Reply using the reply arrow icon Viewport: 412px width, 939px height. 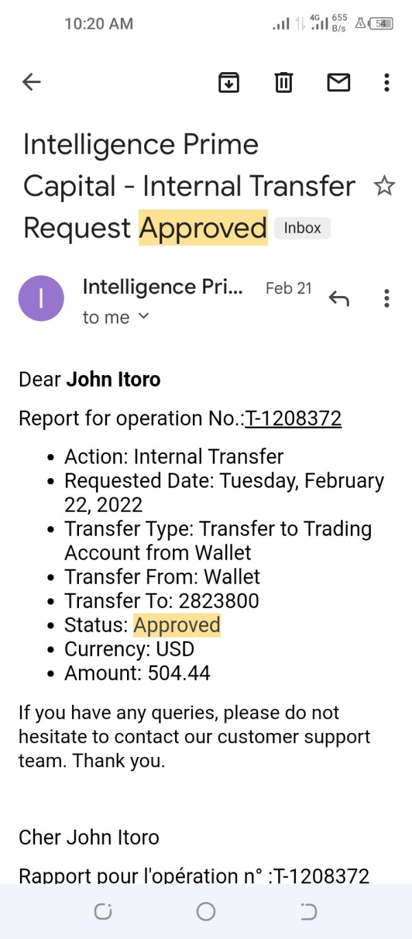339,298
